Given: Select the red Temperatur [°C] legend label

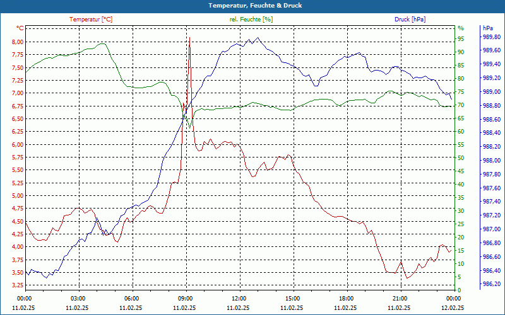Looking at the screenshot, I should (x=91, y=20).
